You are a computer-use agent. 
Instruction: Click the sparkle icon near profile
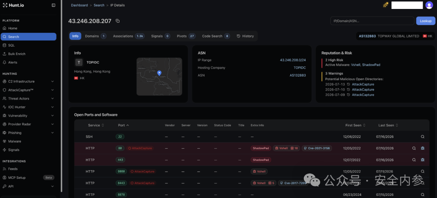pyautogui.click(x=386, y=5)
